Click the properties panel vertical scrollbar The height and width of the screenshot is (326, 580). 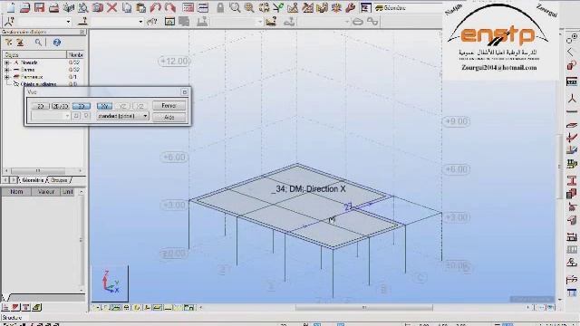[x=81, y=240]
